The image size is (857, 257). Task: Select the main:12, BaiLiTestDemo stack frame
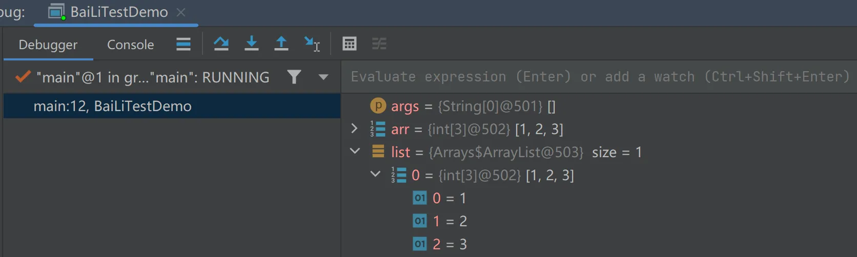click(113, 106)
